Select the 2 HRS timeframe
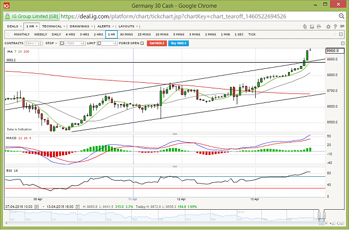The width and height of the screenshot is (349, 231). coord(98,34)
